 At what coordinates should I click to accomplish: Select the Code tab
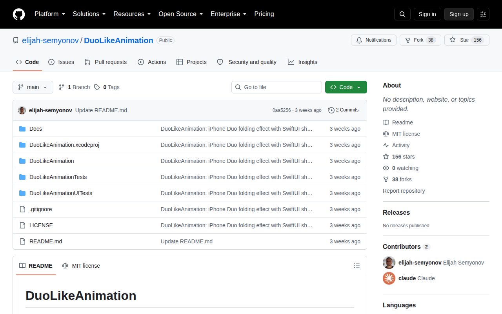[27, 62]
